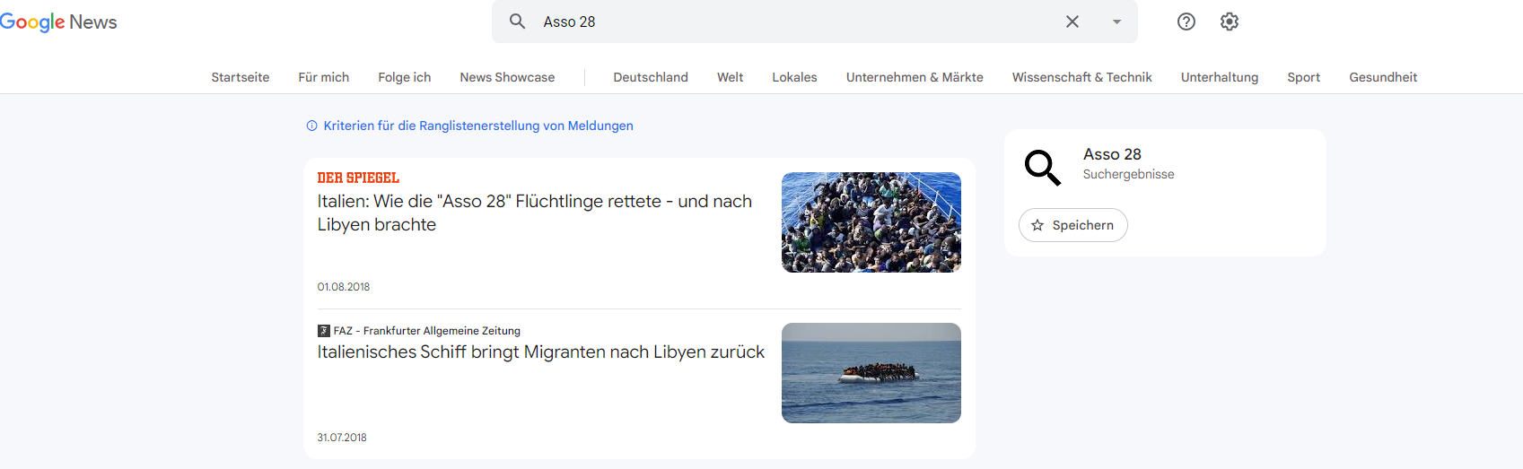Image resolution: width=1523 pixels, height=469 pixels.
Task: Open the settings gear icon
Action: click(1230, 22)
